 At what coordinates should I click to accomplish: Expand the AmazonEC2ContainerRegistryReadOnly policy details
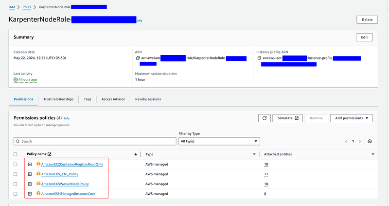pos(30,165)
